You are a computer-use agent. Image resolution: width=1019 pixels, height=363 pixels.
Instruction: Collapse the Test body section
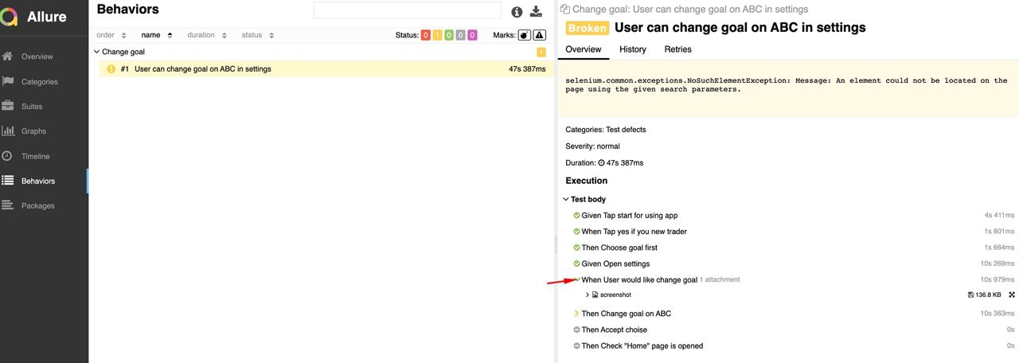pyautogui.click(x=585, y=199)
